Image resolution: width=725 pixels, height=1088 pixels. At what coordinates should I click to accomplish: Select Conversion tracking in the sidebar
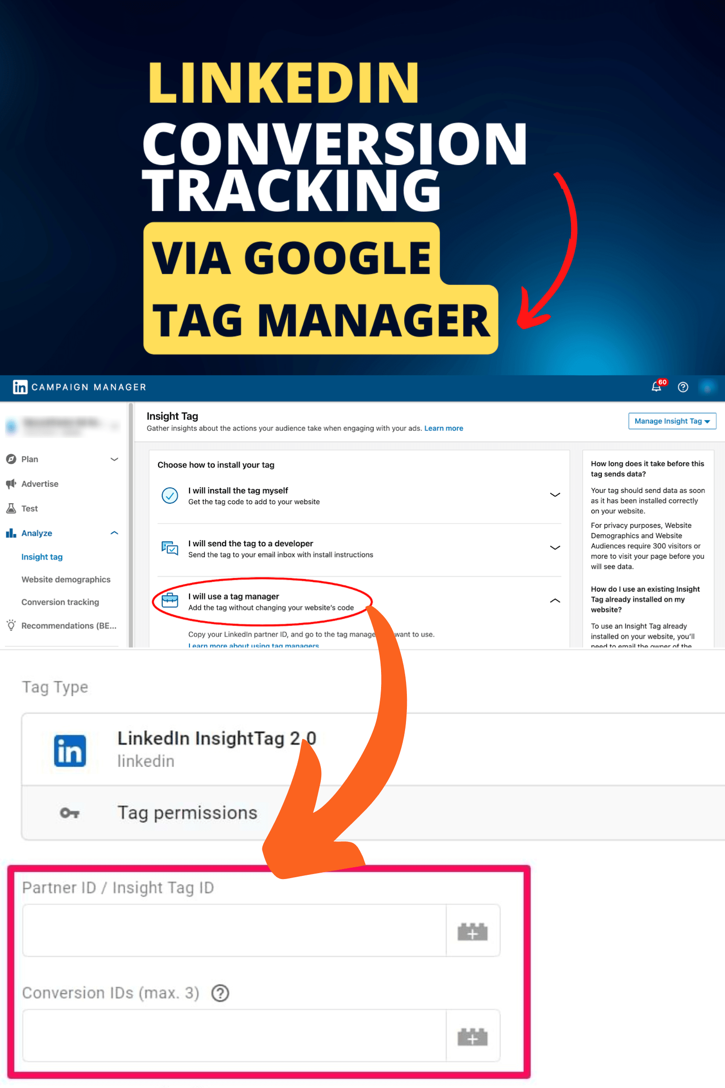pos(60,602)
